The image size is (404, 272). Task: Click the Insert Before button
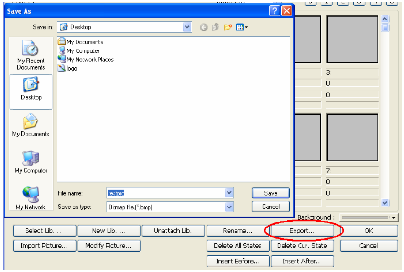click(x=238, y=261)
